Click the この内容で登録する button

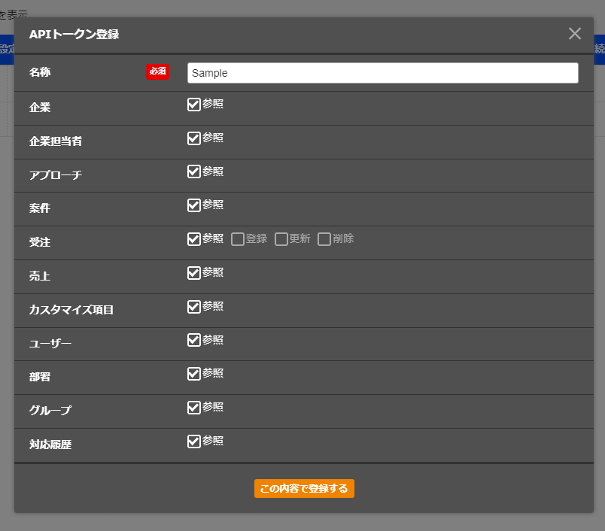point(304,488)
